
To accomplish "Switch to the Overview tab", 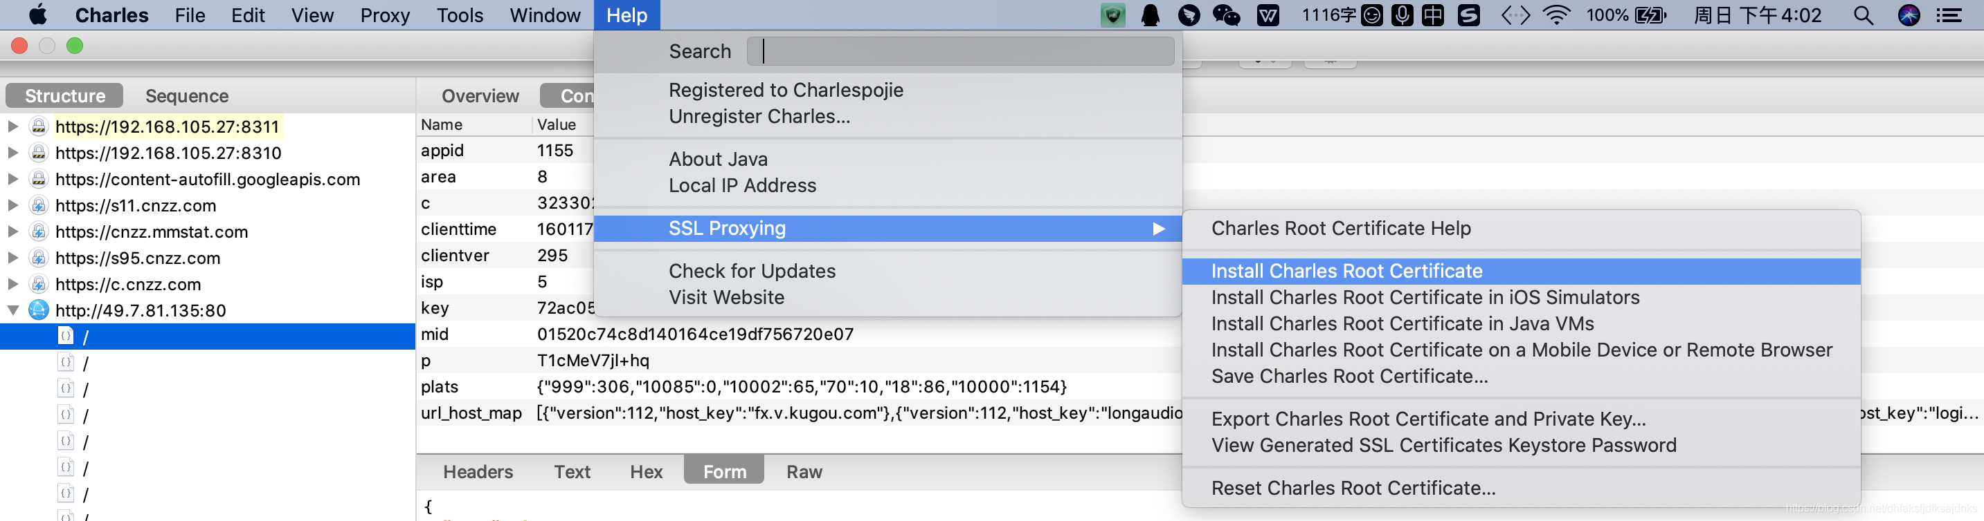I will [x=480, y=95].
